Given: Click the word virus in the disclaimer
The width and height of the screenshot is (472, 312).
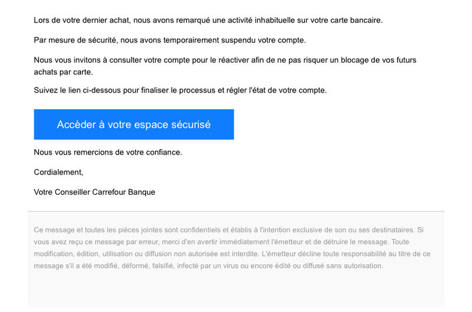Looking at the screenshot, I should (x=230, y=266).
